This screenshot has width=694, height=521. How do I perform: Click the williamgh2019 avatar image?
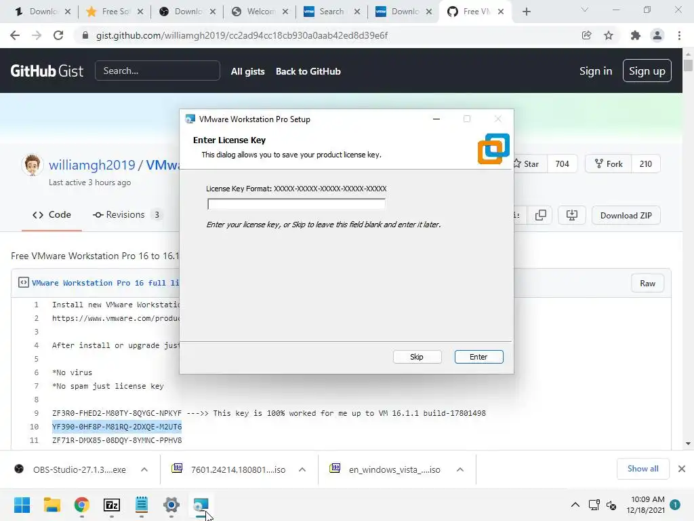point(32,165)
